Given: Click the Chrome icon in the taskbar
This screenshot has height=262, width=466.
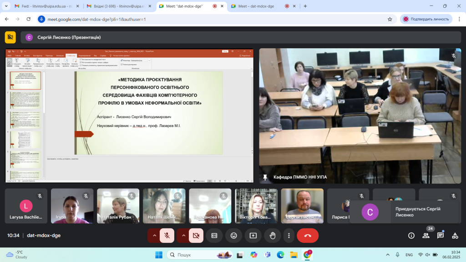Looking at the screenshot, I should pos(307,255).
